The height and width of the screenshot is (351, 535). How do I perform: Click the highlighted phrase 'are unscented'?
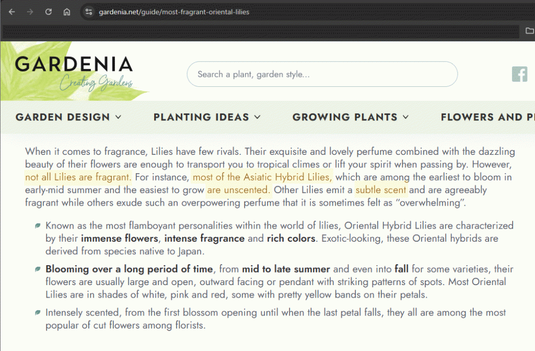coord(238,189)
